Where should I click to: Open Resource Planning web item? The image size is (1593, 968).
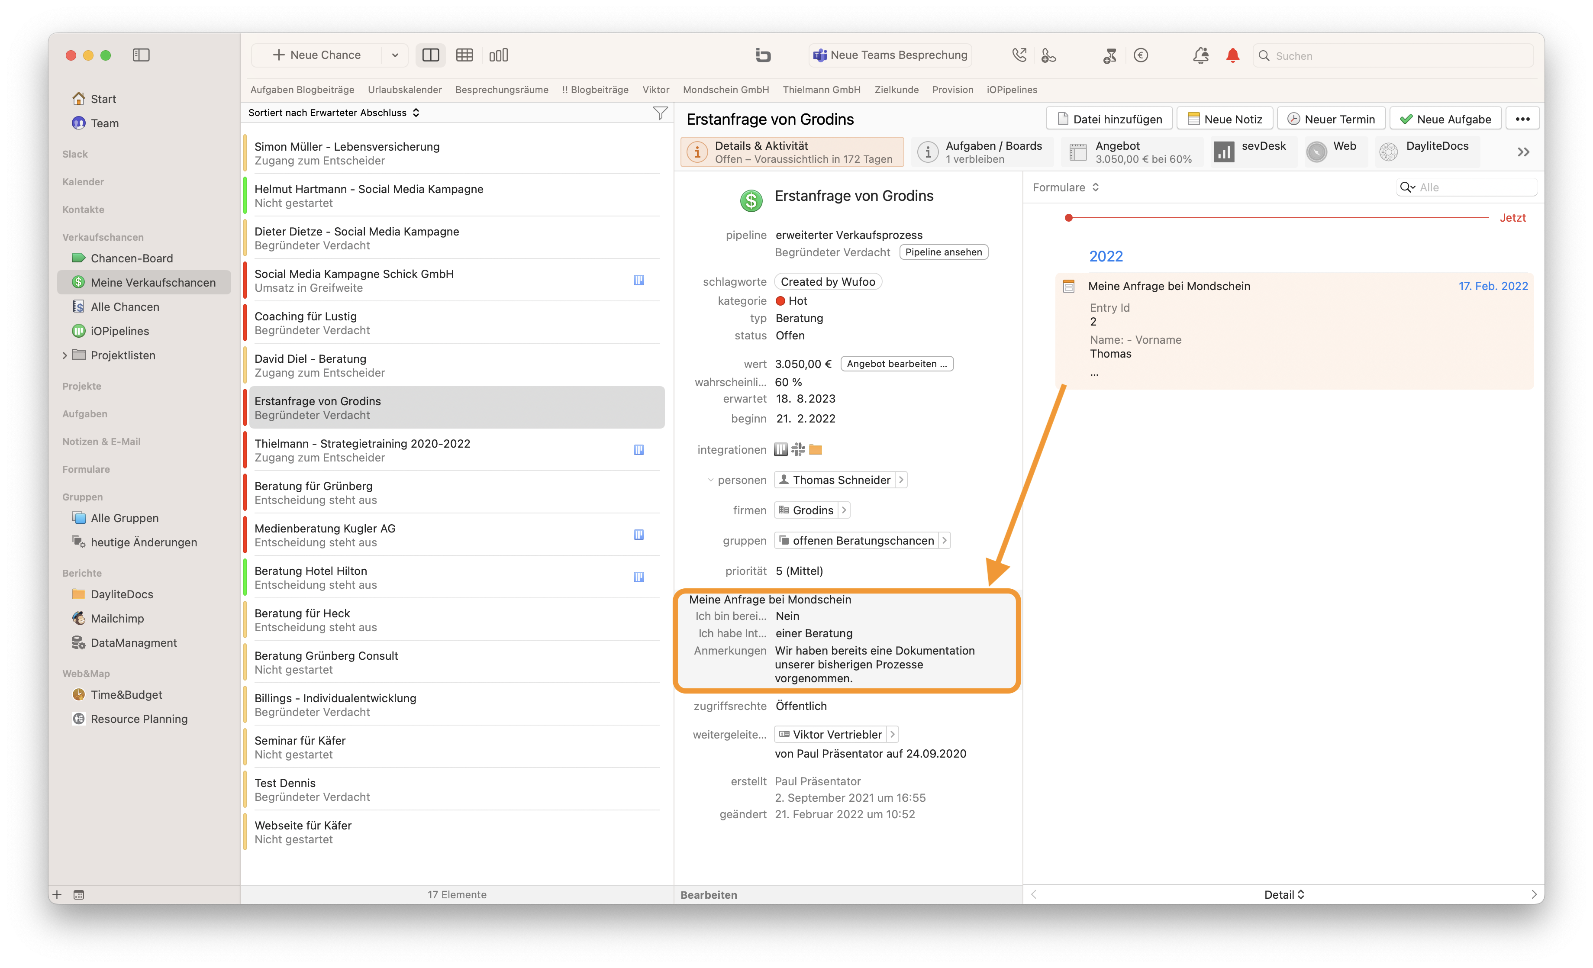point(139,718)
